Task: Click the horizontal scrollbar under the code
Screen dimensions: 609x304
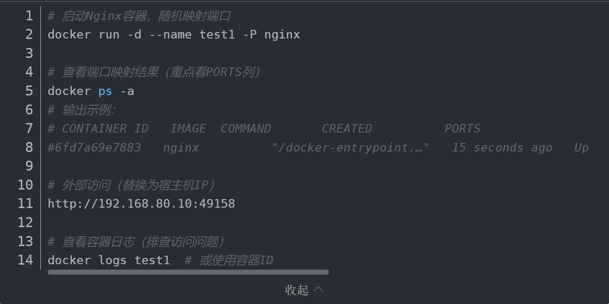Action: pos(188,272)
